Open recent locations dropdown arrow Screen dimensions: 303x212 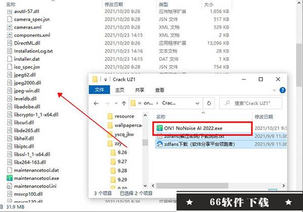pyautogui.click(x=116, y=103)
